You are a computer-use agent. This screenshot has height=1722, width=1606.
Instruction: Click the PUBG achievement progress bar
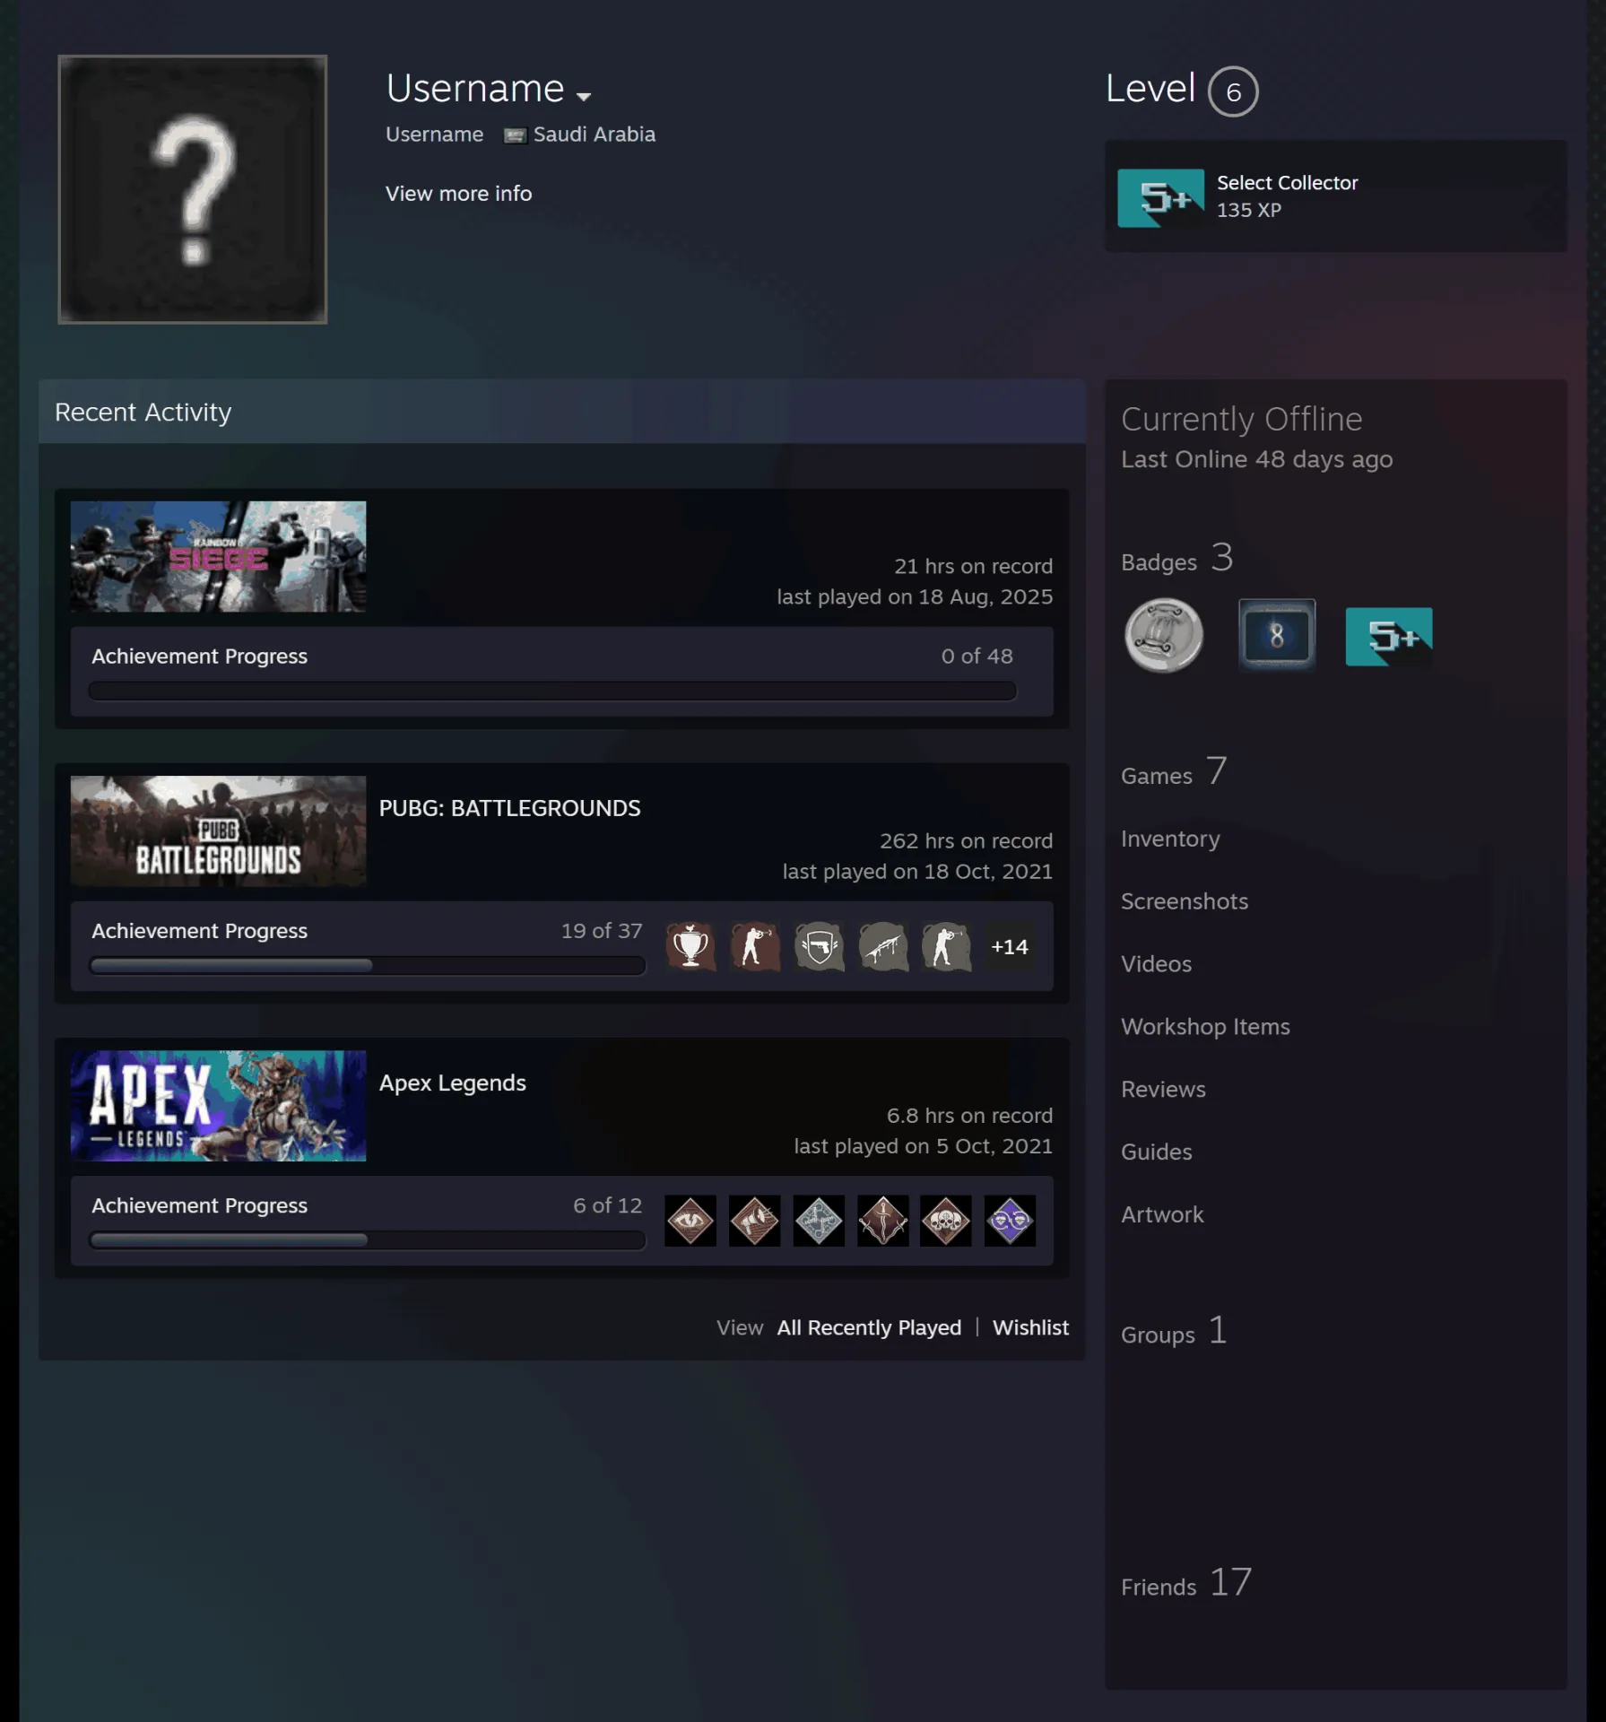[368, 966]
